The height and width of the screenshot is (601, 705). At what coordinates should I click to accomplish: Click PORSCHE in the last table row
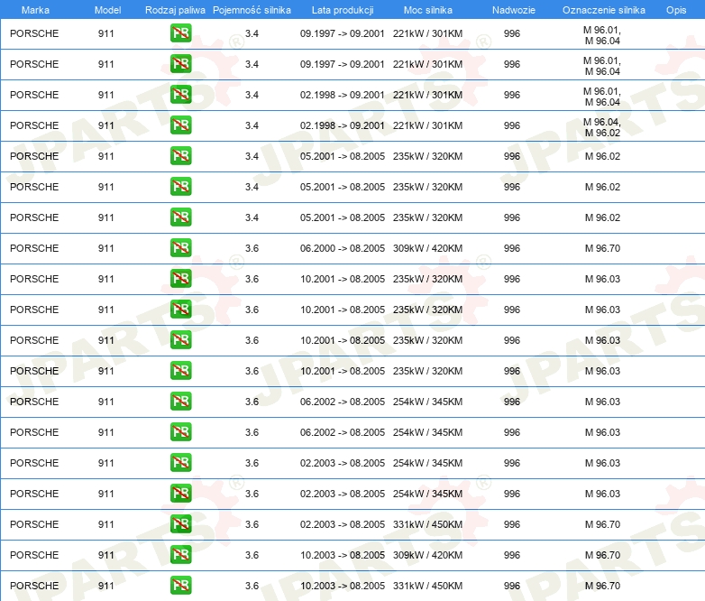pyautogui.click(x=34, y=586)
